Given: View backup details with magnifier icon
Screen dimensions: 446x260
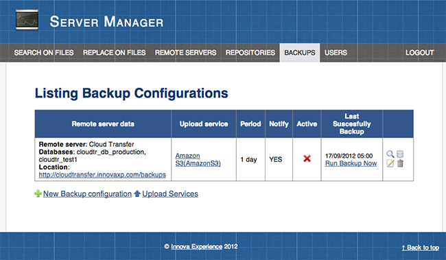Looking at the screenshot, I should click(x=390, y=154).
